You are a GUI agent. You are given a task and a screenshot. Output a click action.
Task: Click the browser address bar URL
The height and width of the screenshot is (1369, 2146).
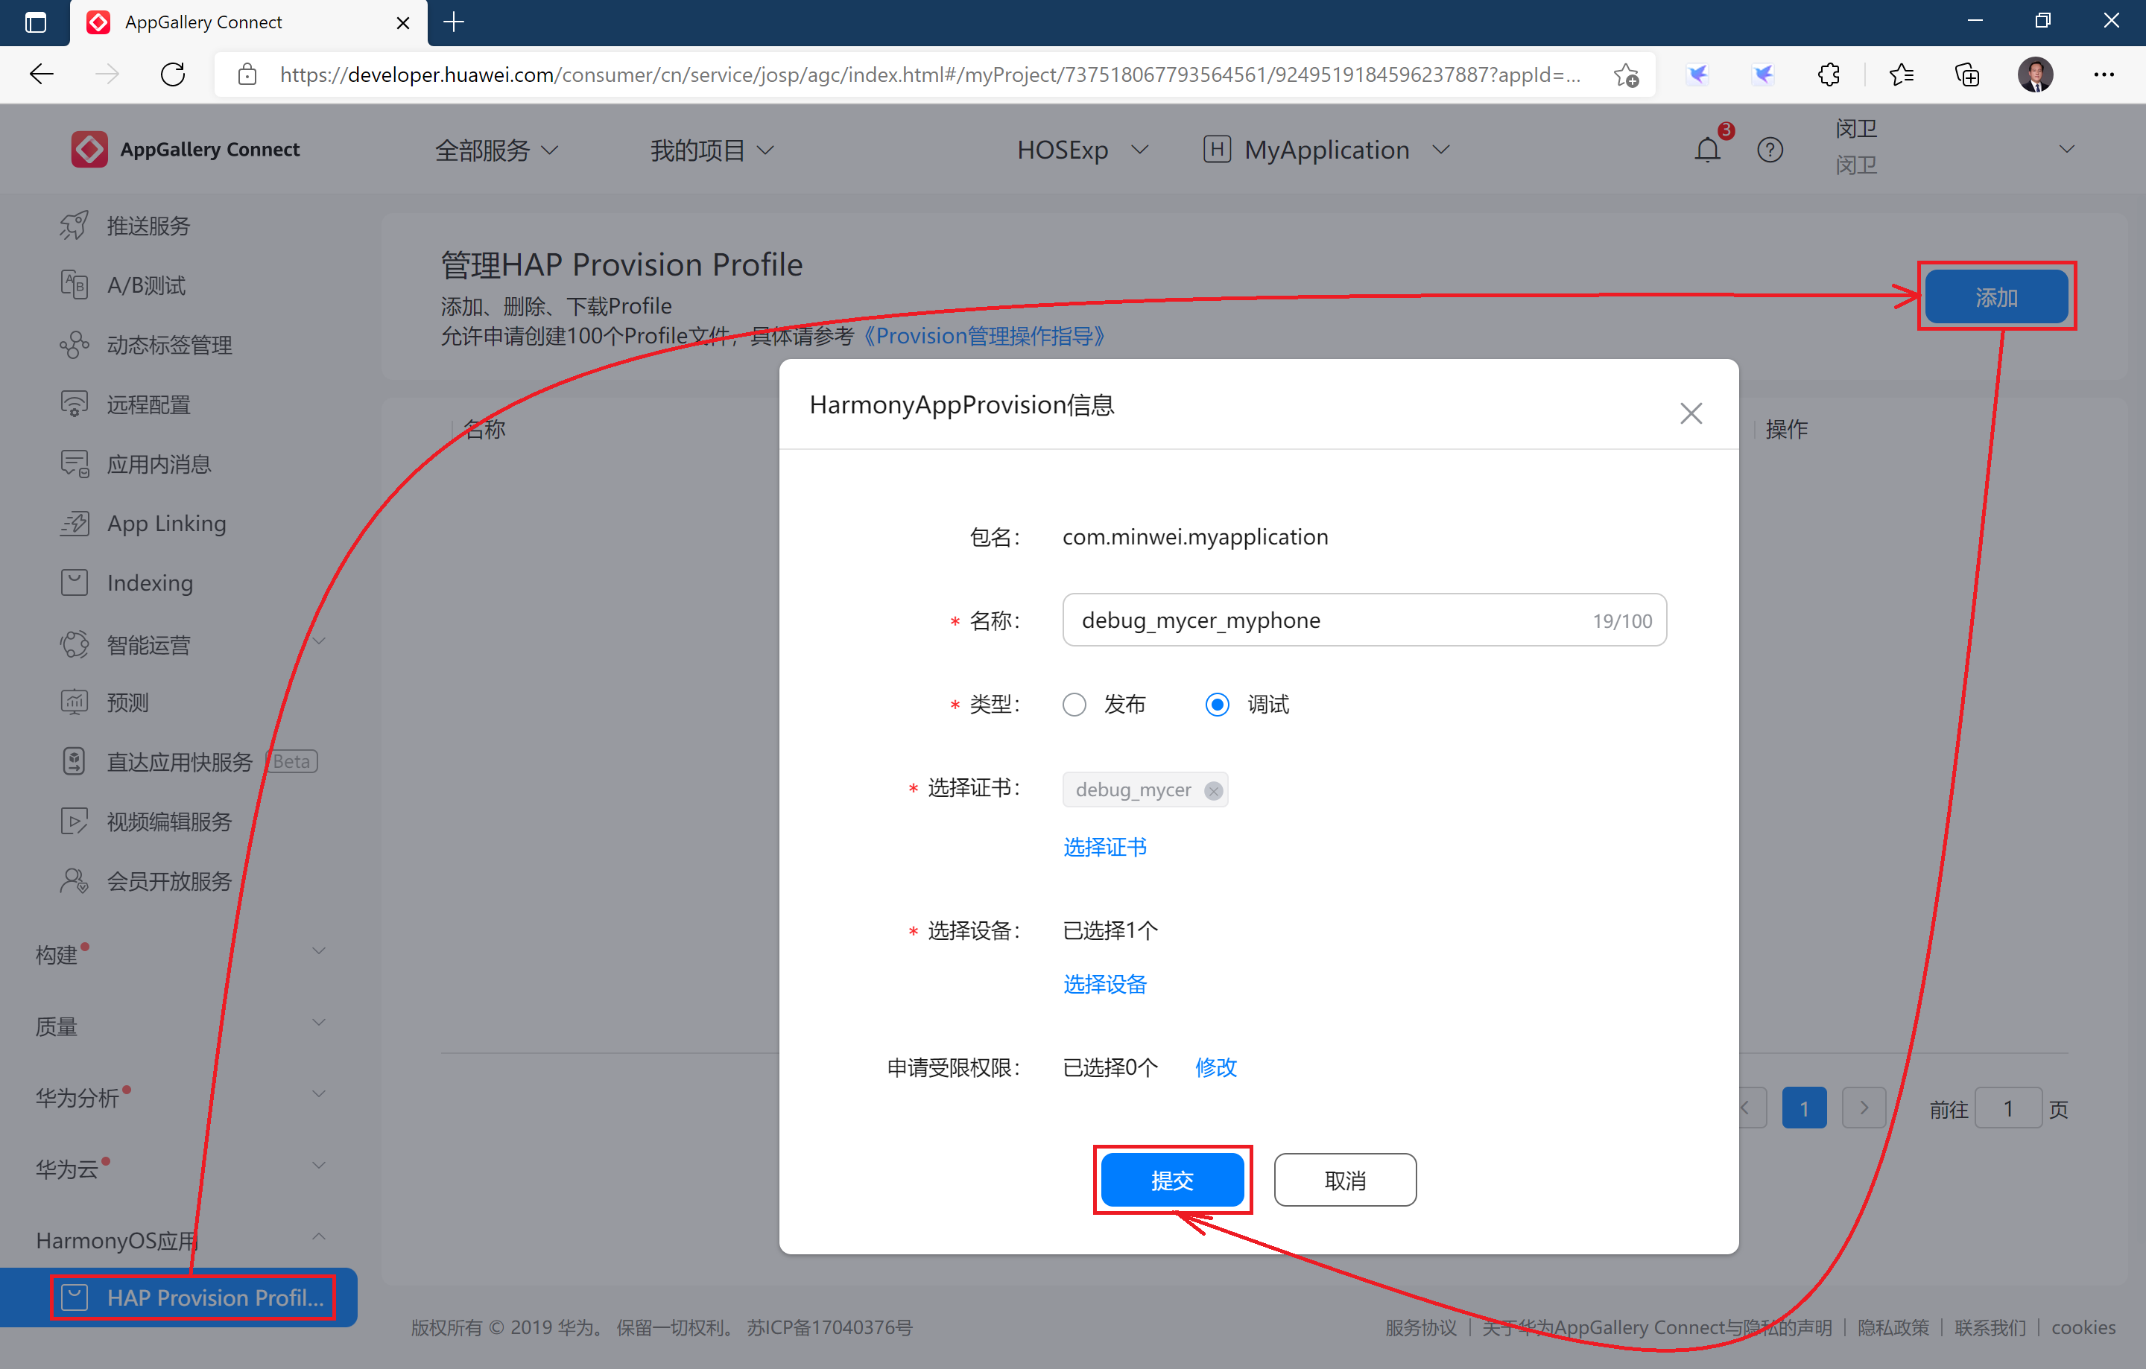931,74
